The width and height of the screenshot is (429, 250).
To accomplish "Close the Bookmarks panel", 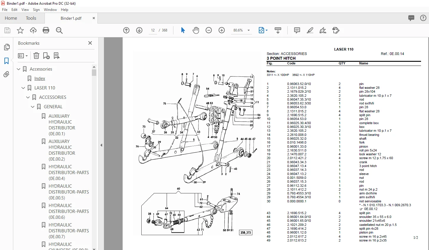I will pyautogui.click(x=90, y=43).
